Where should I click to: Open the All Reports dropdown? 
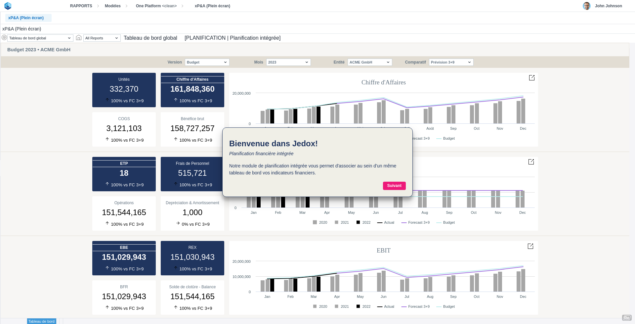coord(102,38)
